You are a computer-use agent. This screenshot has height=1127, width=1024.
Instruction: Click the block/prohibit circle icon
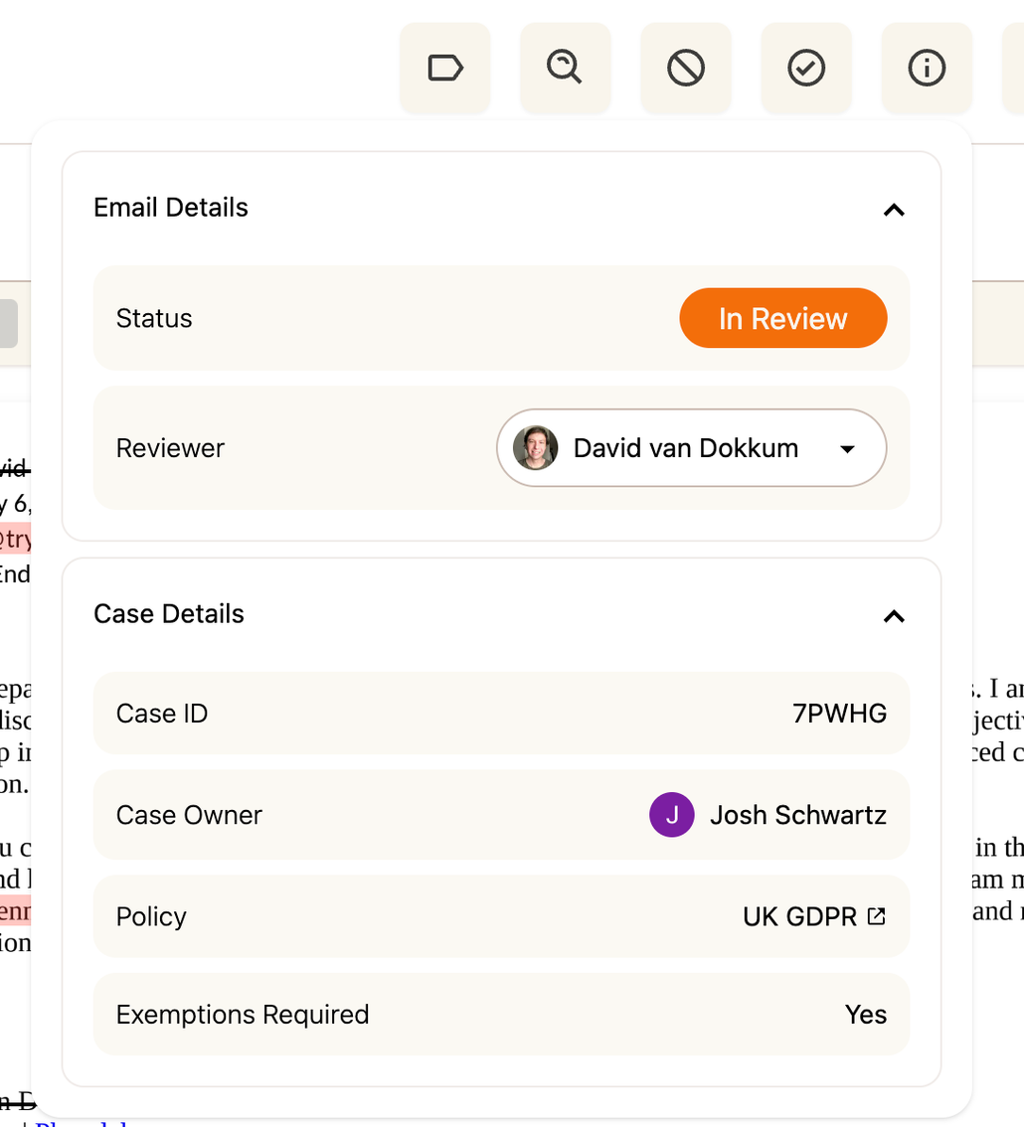(x=686, y=69)
